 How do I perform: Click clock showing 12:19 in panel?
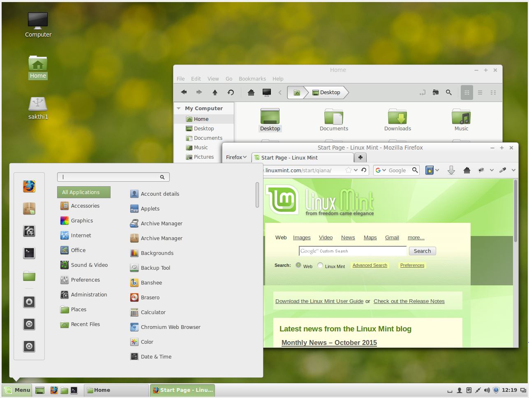click(x=509, y=390)
